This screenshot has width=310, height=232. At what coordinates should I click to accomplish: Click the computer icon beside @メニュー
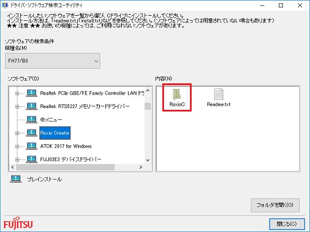32,119
